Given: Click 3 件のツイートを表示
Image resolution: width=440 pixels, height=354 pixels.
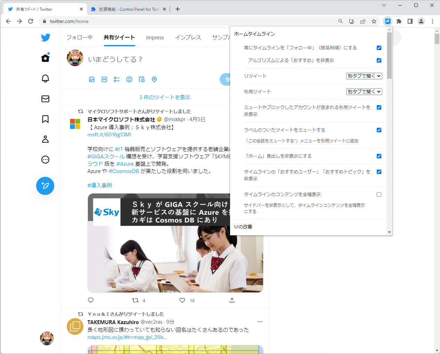Looking at the screenshot, I should tap(165, 97).
